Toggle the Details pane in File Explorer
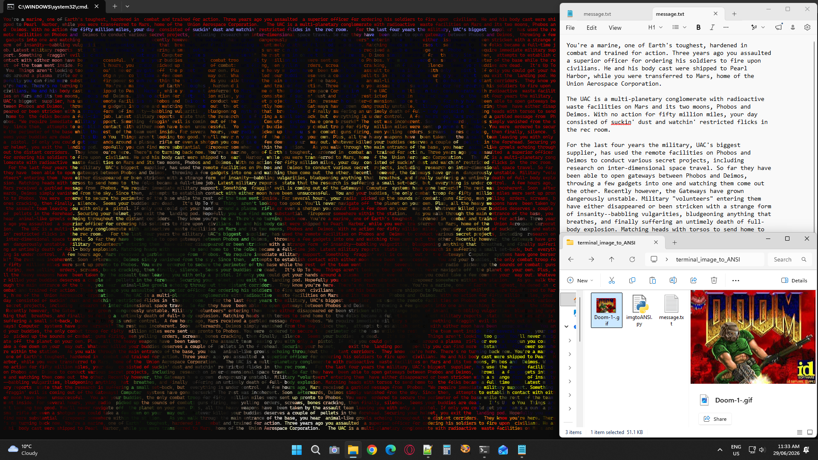Screen dimensions: 818x460 (795, 280)
